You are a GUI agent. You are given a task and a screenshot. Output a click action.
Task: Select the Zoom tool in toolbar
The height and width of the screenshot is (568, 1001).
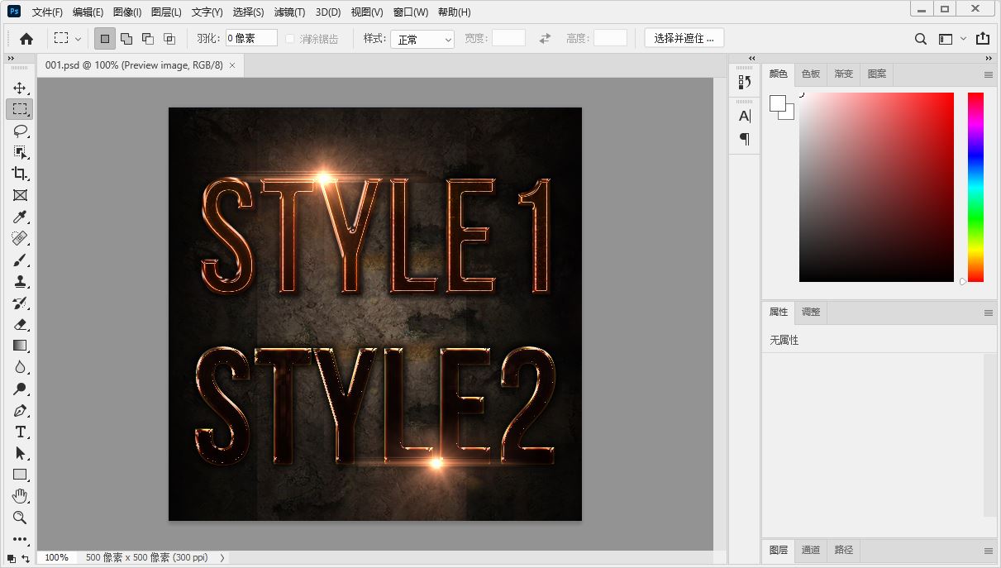point(20,518)
